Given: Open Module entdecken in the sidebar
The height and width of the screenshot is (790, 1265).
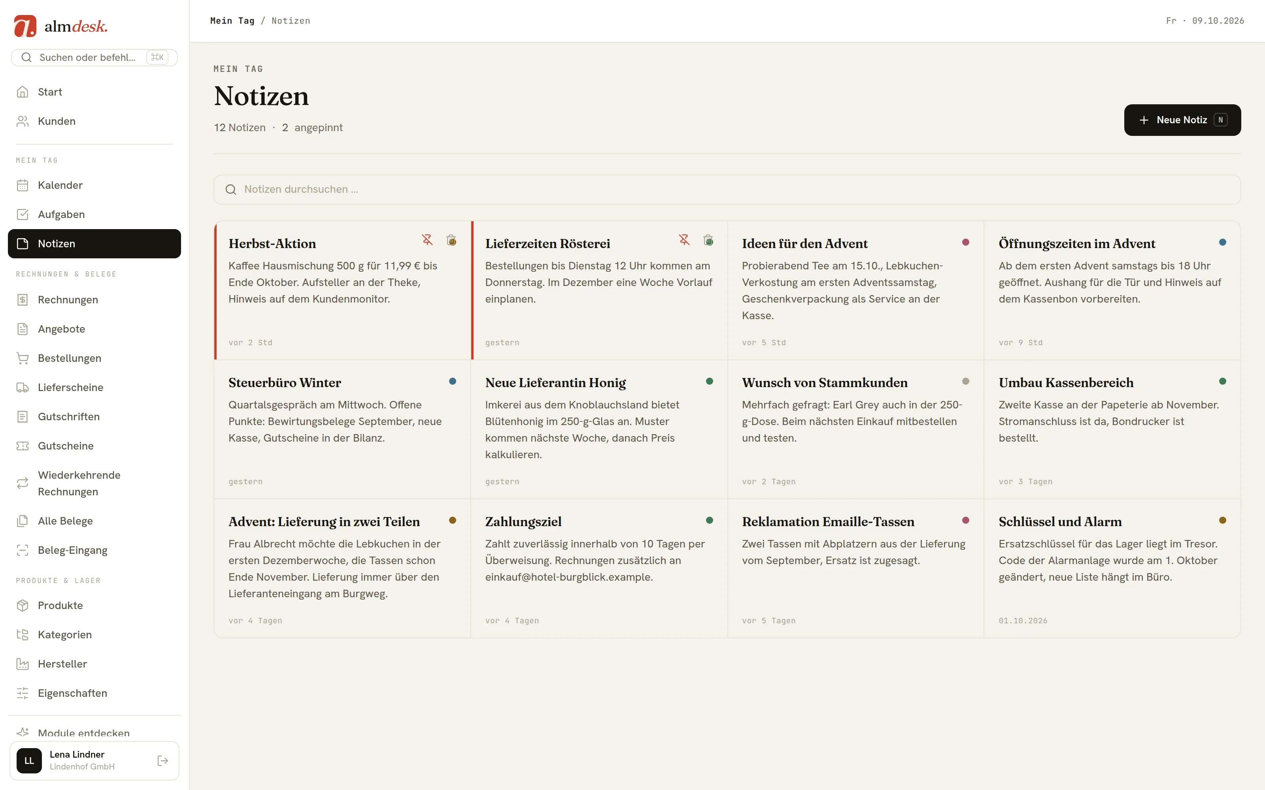Looking at the screenshot, I should coord(94,732).
